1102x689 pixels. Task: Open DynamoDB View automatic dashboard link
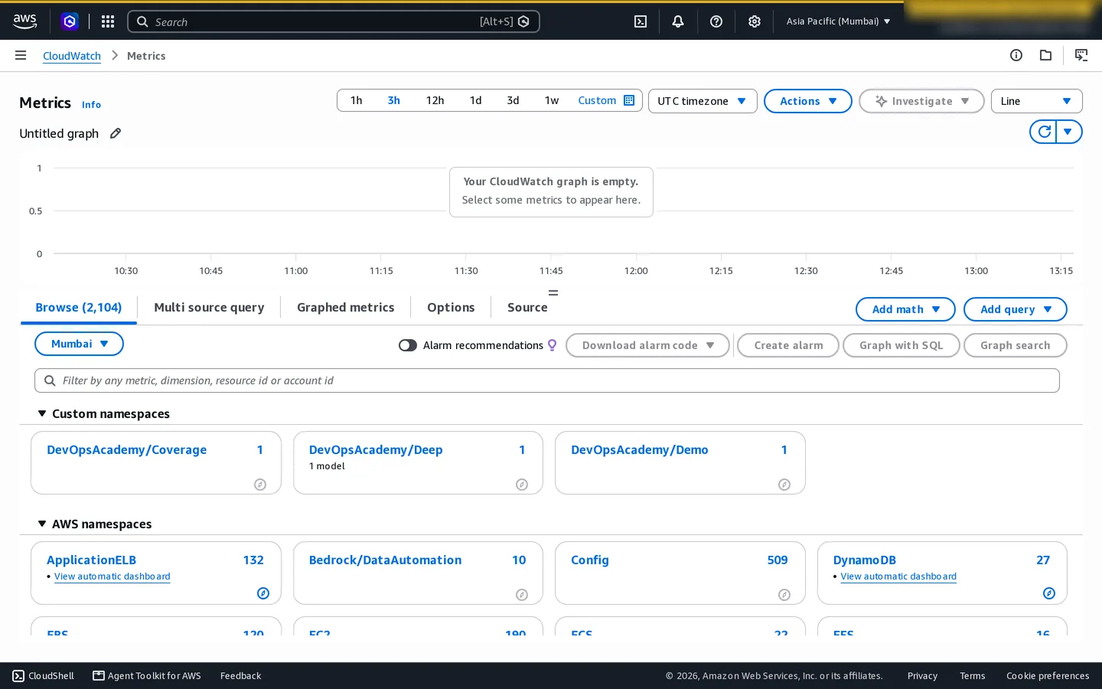pos(898,576)
